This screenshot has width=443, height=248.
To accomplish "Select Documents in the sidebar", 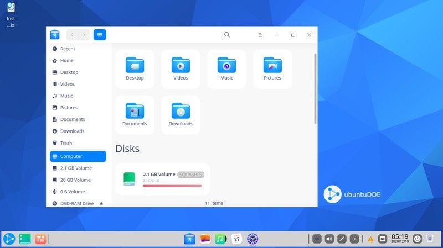I will tap(78, 119).
